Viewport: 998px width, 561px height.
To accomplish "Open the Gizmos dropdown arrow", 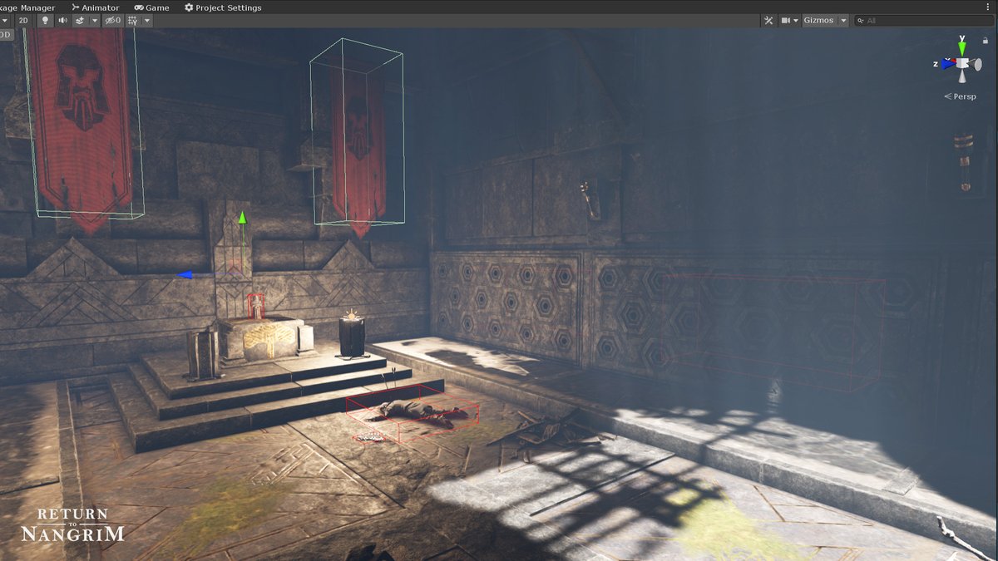I will pos(843,20).
